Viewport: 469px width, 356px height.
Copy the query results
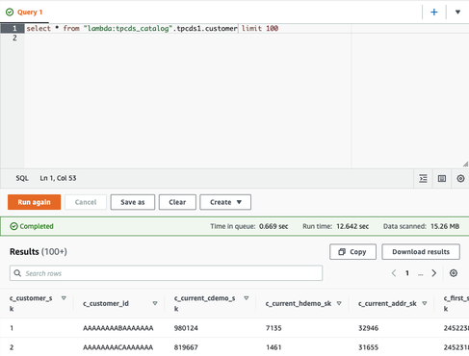click(352, 252)
